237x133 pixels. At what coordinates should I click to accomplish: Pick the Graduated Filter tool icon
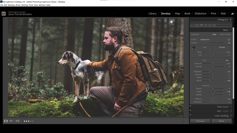click(206, 25)
